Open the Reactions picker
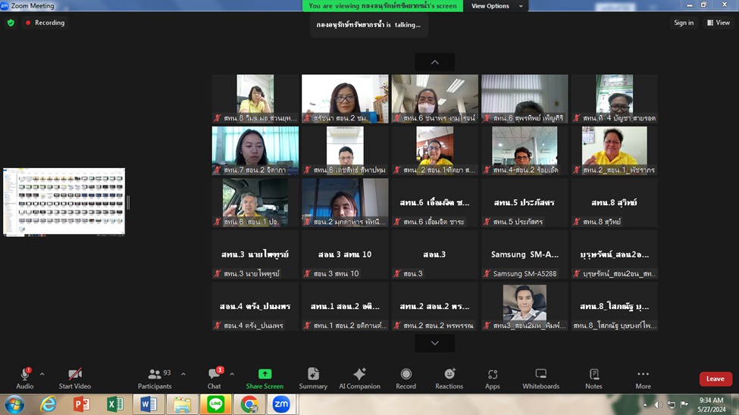This screenshot has width=739, height=415. pyautogui.click(x=449, y=378)
